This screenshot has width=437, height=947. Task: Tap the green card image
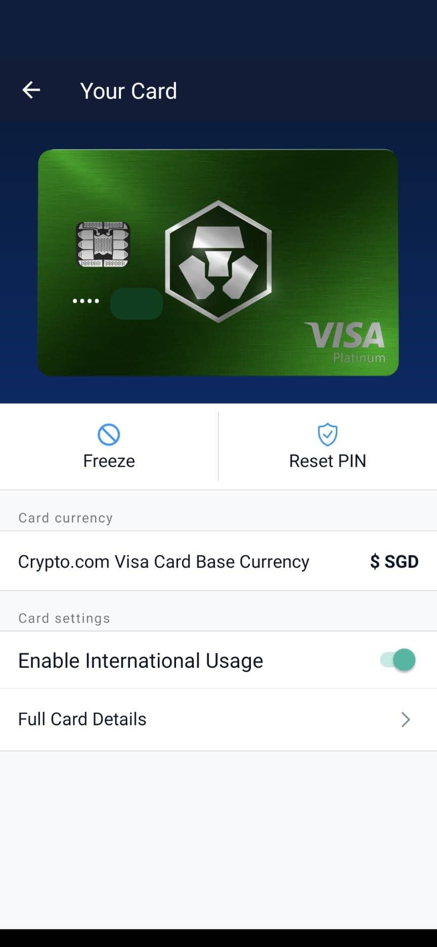coord(219,263)
